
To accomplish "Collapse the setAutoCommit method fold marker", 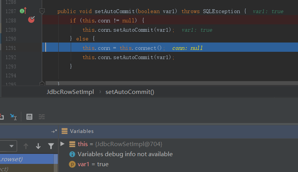I will click(x=42, y=11).
